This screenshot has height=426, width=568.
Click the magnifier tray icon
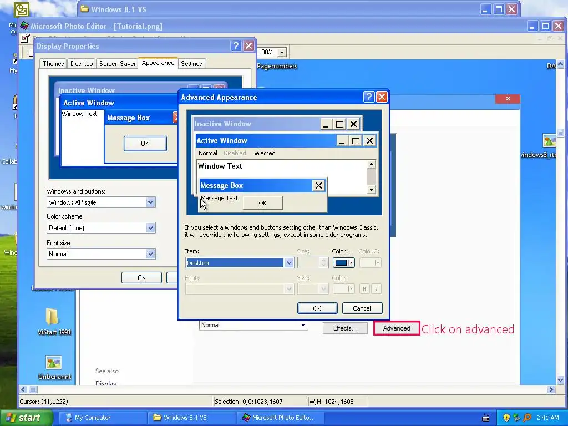click(527, 418)
